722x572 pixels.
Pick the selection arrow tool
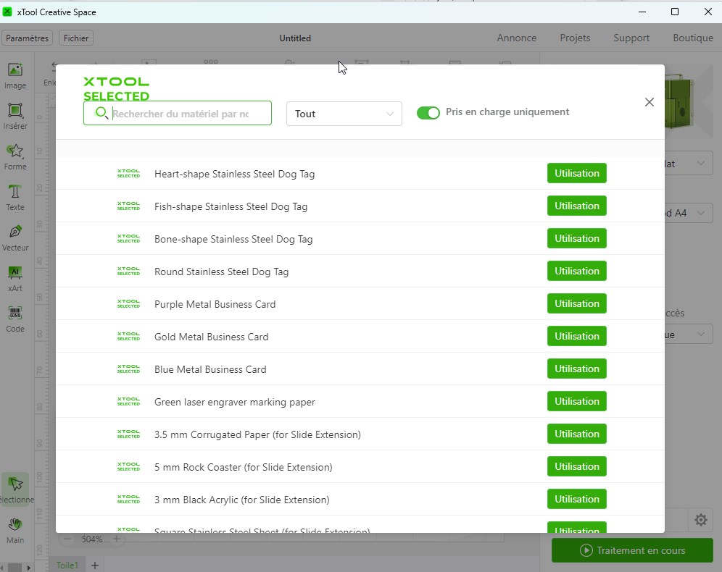click(15, 489)
